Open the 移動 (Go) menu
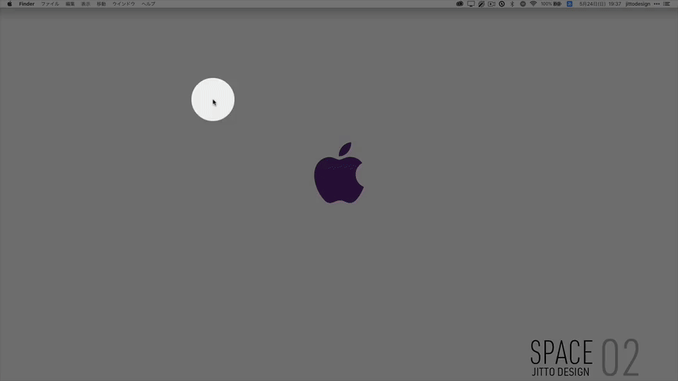 (101, 4)
